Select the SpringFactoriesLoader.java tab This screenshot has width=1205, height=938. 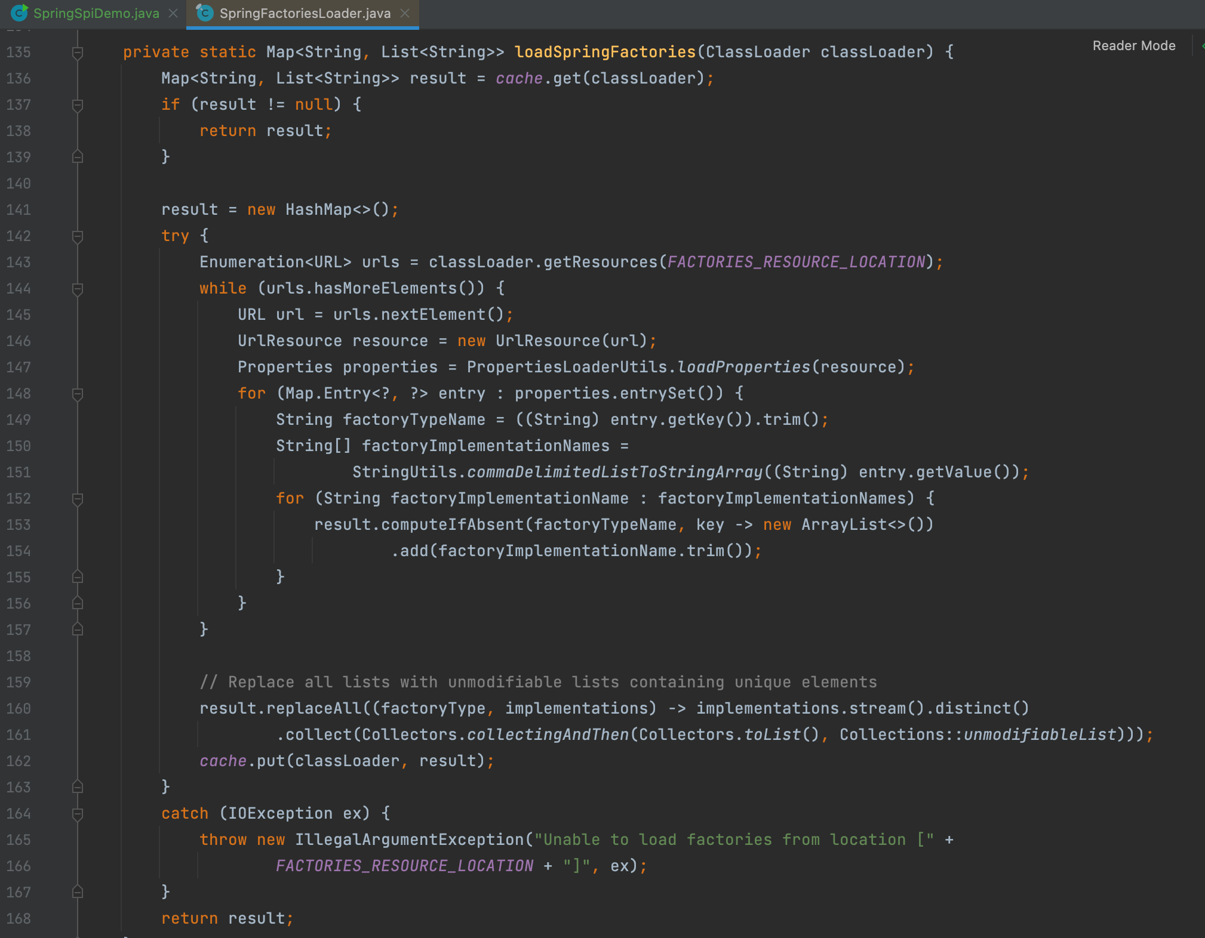pos(305,13)
